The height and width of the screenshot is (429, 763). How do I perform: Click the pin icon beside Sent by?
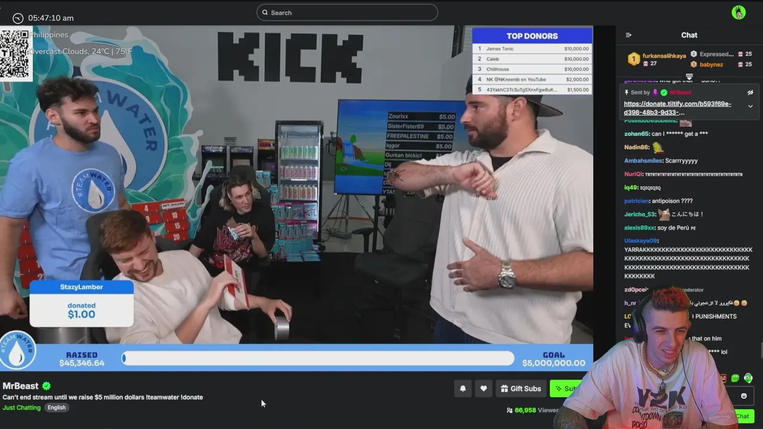pos(626,92)
